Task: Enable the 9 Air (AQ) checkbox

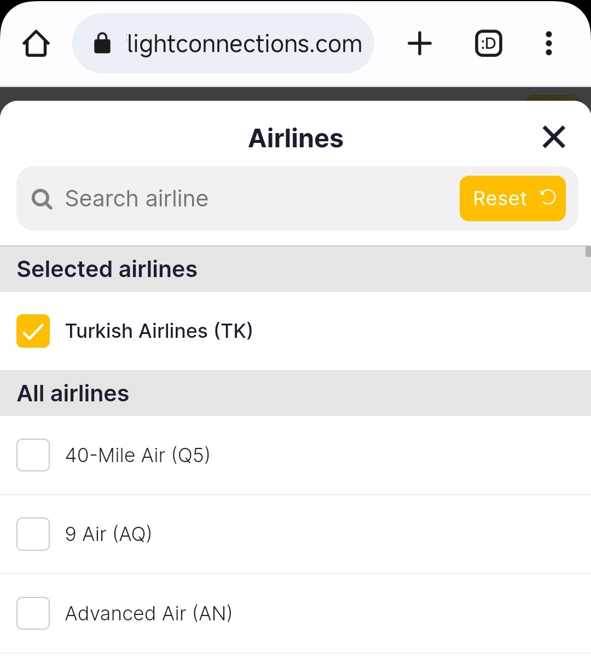Action: 33,534
